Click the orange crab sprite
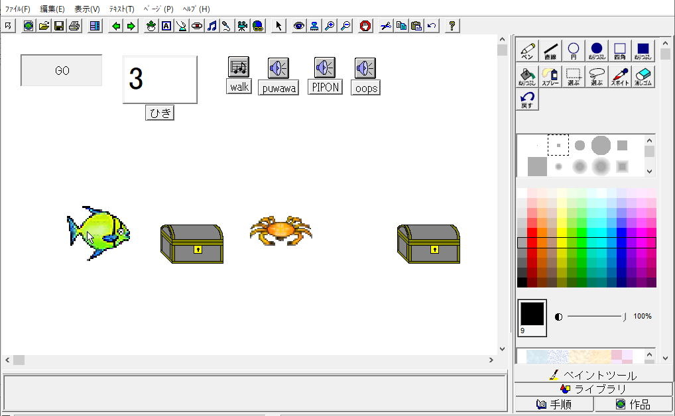This screenshot has height=416, width=675. (x=280, y=231)
